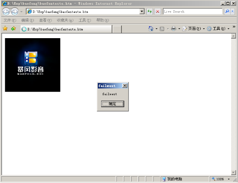Click the page scrollbar down arrow

(233, 172)
